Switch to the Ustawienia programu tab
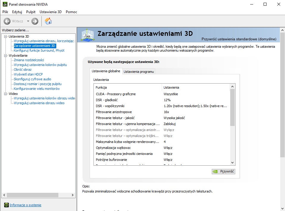 tap(139, 72)
